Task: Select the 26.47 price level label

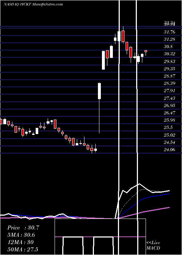Action: 170,113
